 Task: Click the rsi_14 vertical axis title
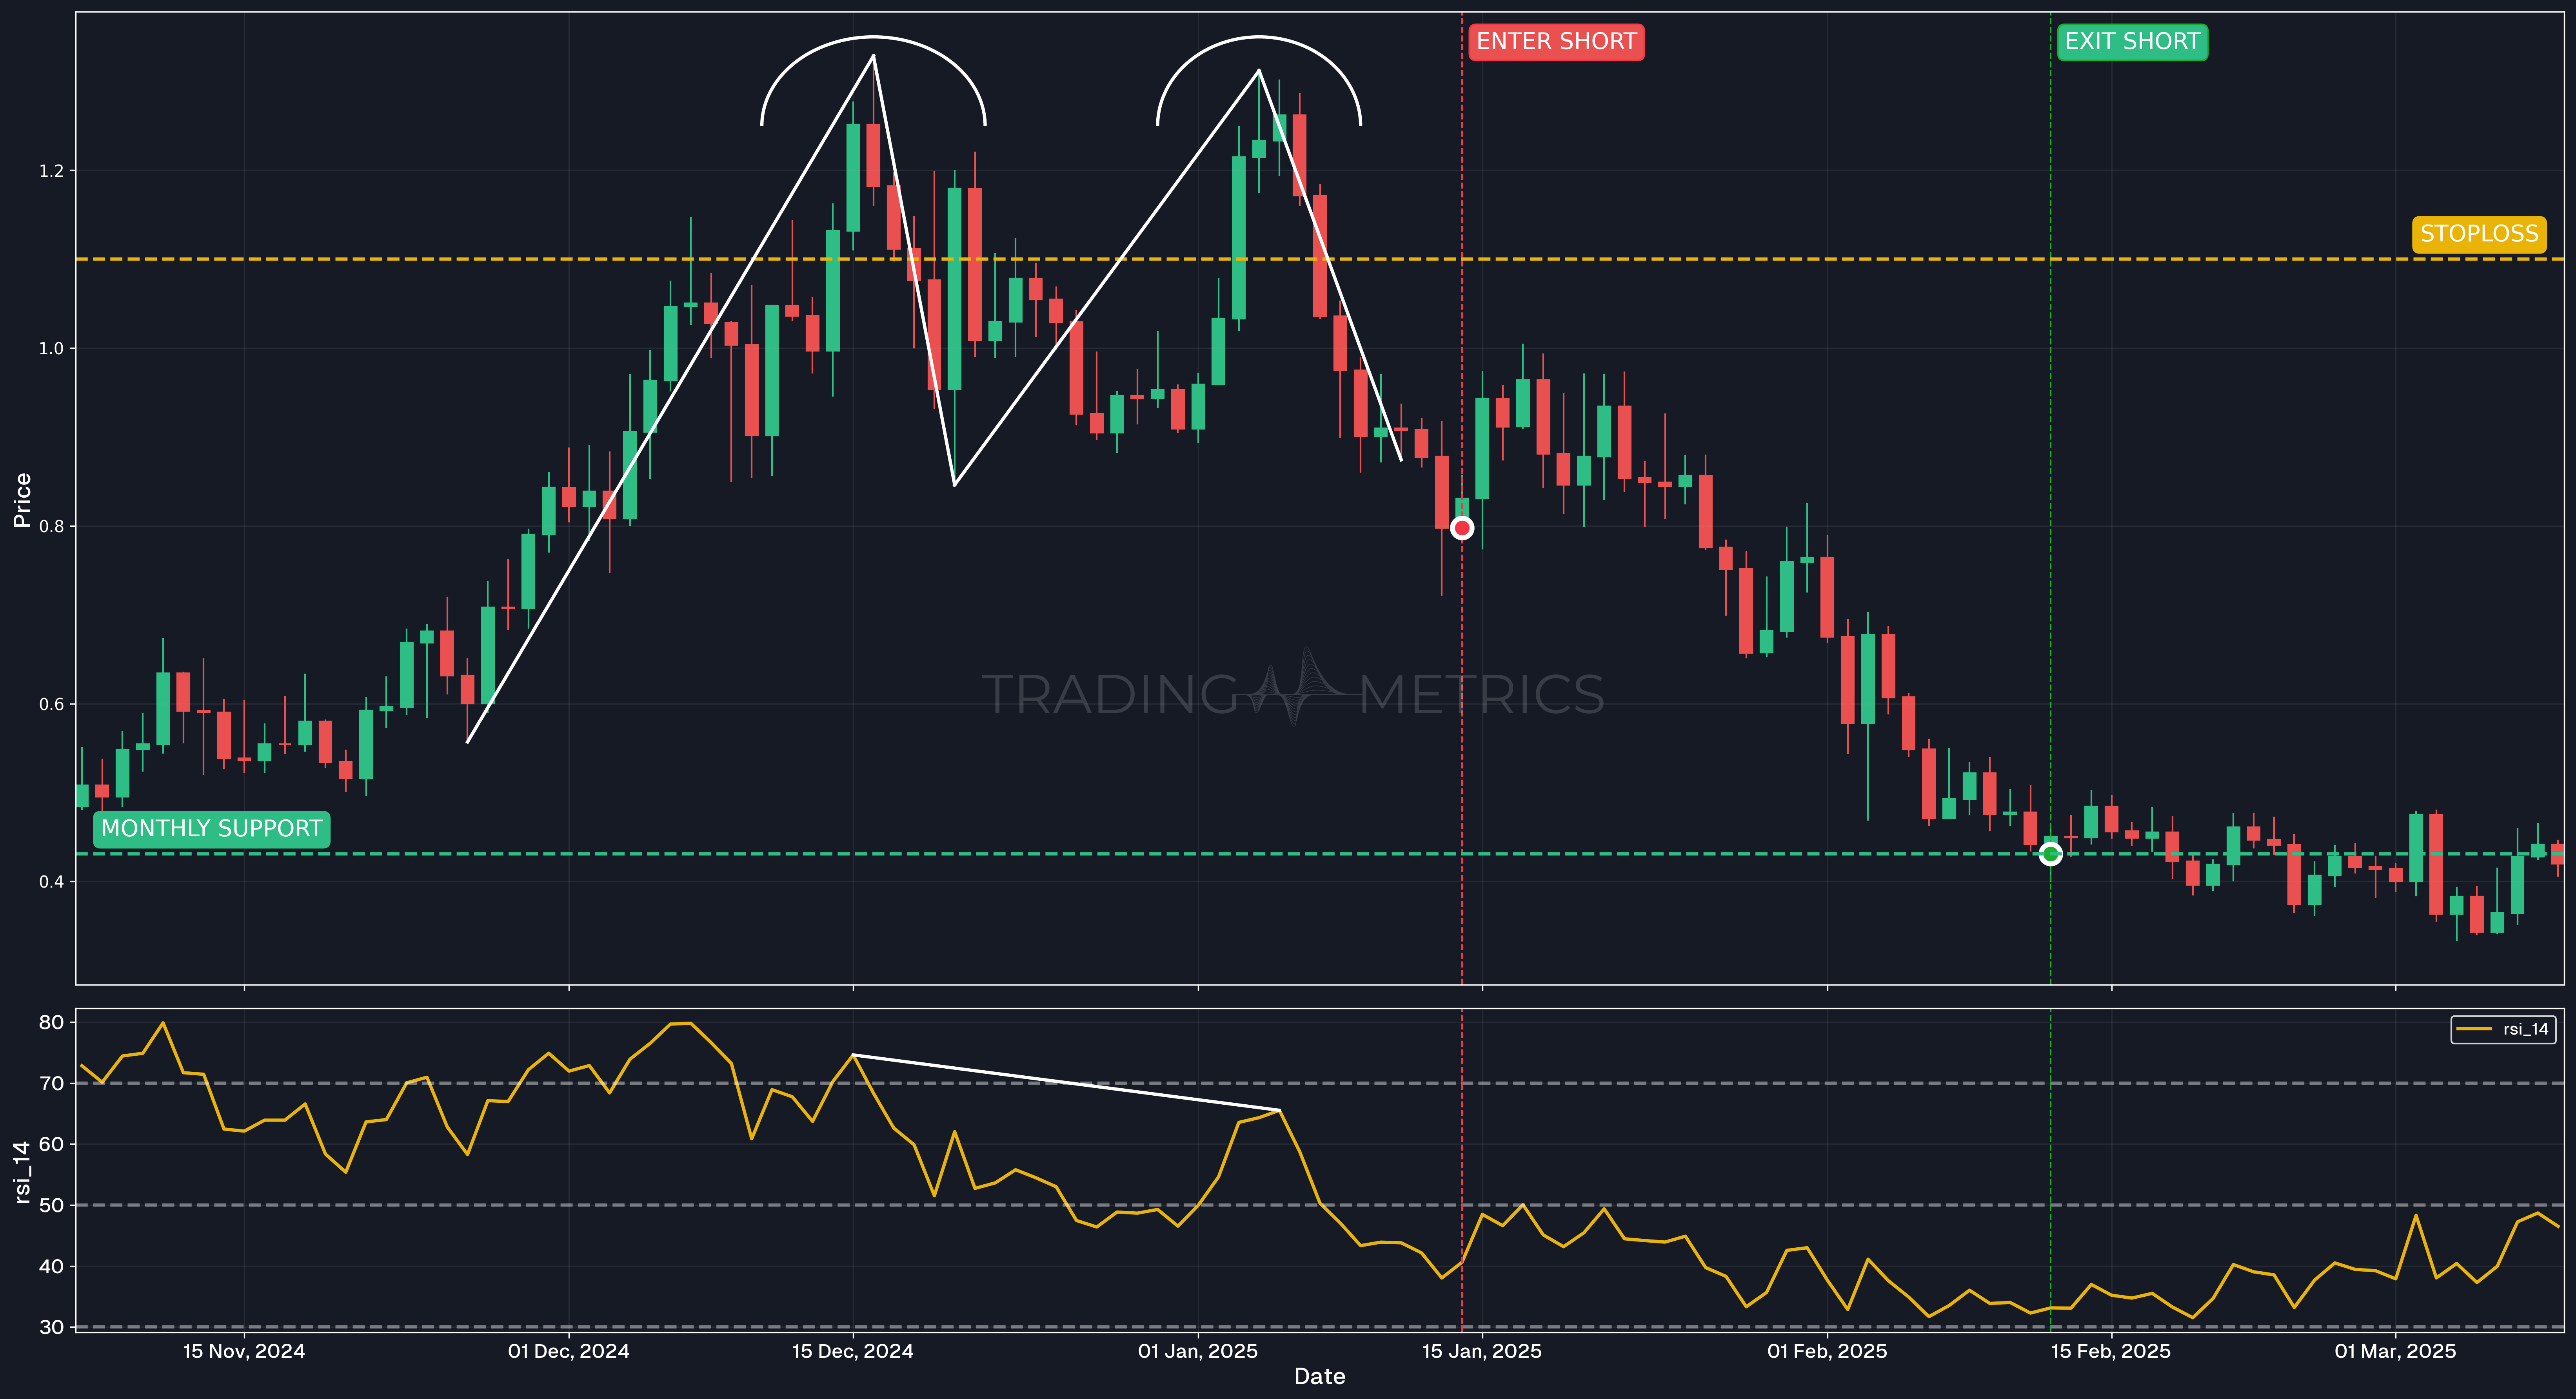[22, 1171]
